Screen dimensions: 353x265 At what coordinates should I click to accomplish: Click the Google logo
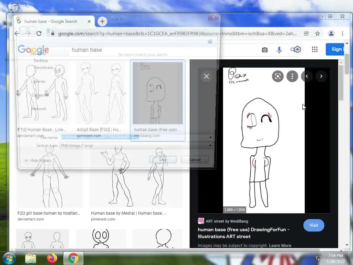[33, 49]
